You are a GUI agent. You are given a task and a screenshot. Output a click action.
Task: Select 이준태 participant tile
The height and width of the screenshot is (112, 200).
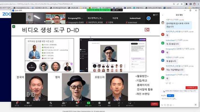pos(115,18)
